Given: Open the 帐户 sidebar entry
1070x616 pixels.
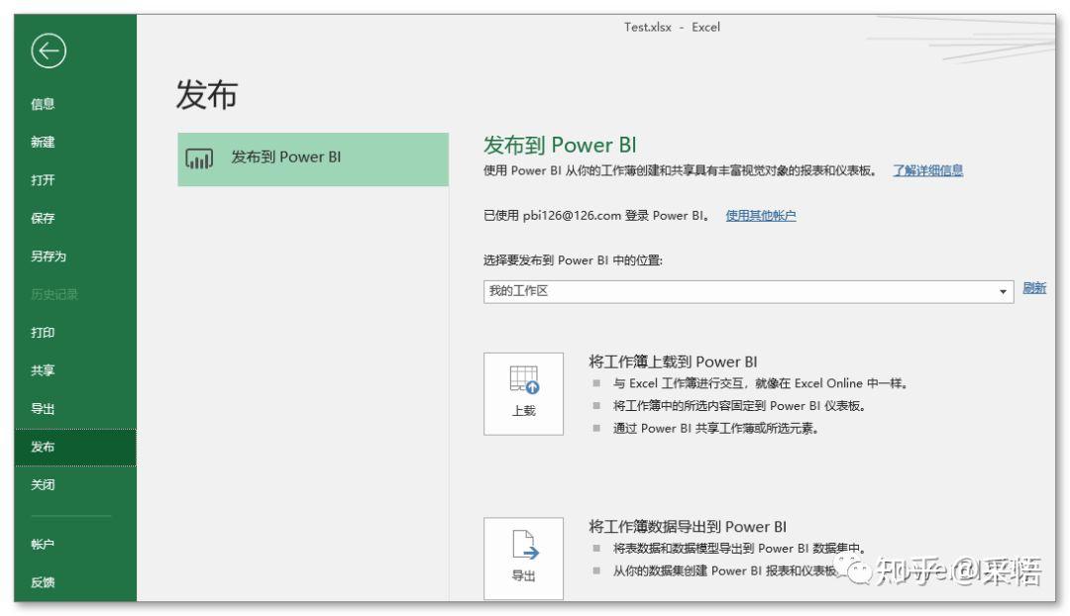Looking at the screenshot, I should tap(43, 545).
